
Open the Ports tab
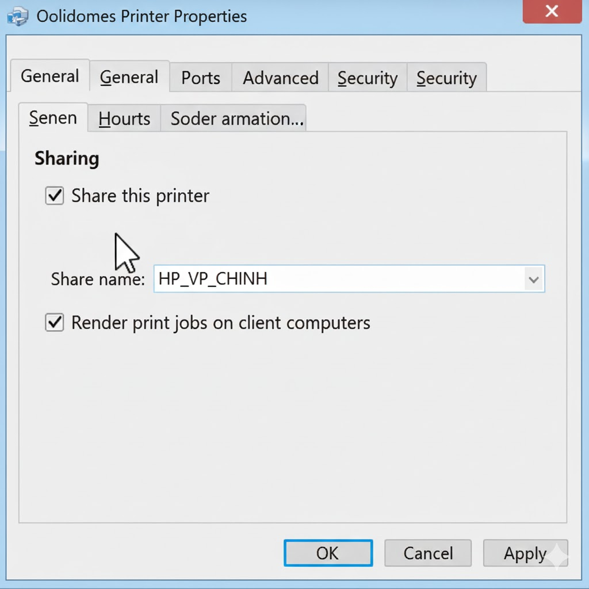[201, 78]
